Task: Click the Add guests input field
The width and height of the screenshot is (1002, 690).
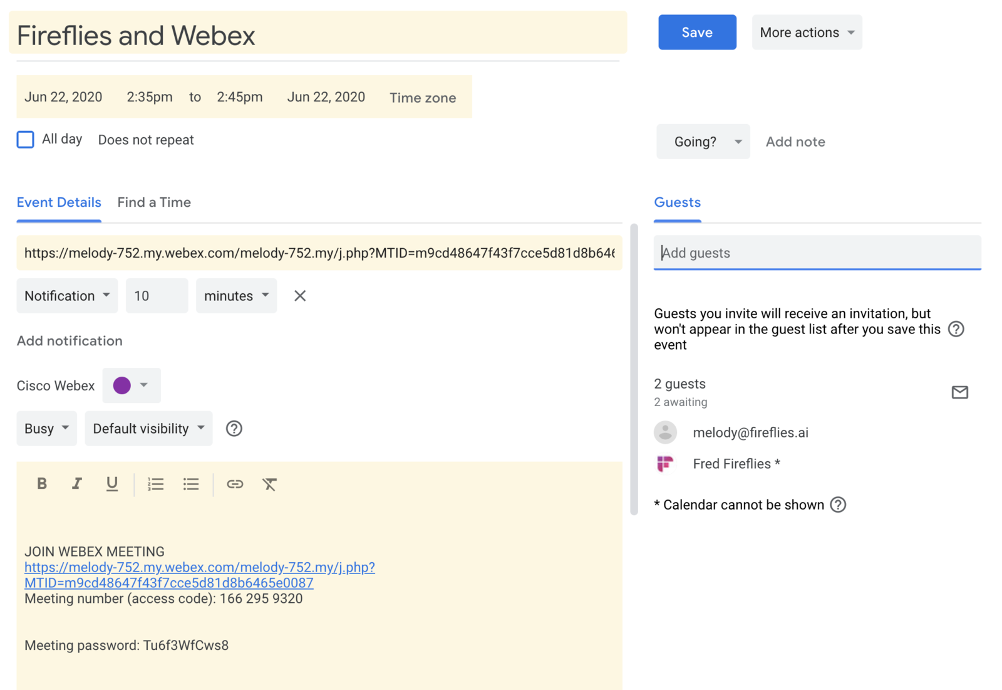Action: pos(817,253)
